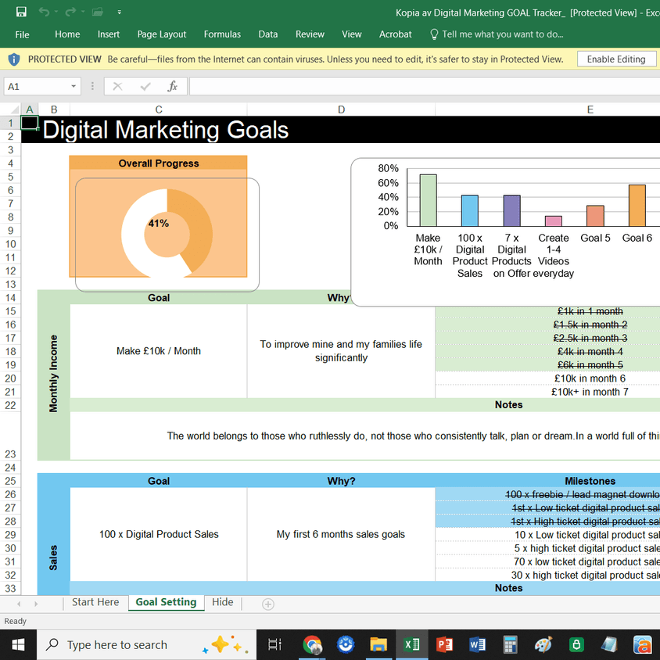Open the Acrobat tab

pyautogui.click(x=395, y=34)
